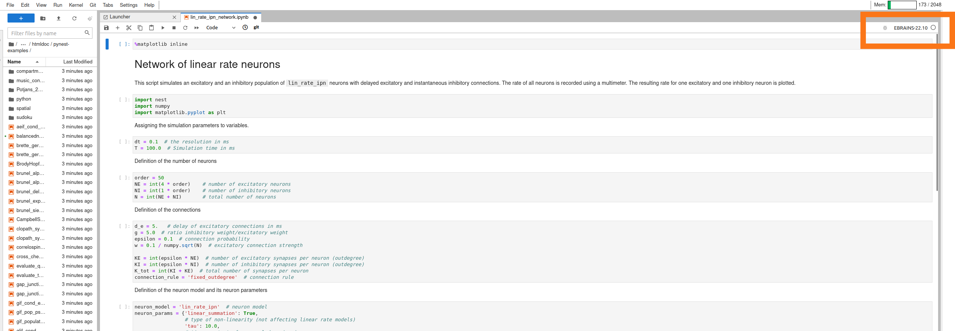The image size is (955, 331).
Task: Open the File menu
Action: tap(11, 5)
